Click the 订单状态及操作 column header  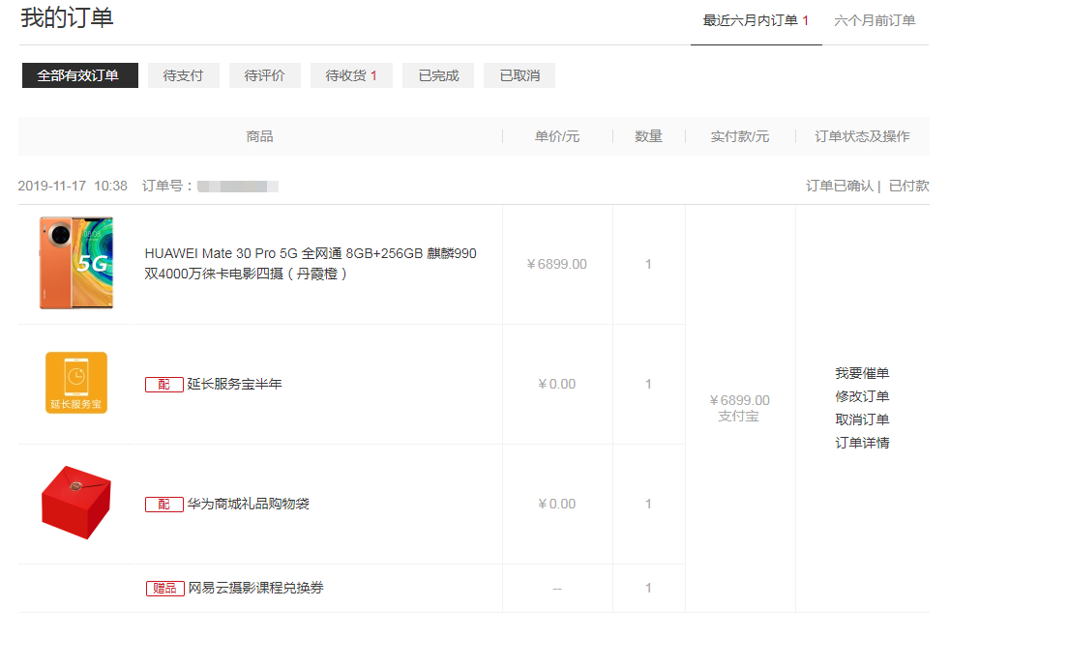click(x=862, y=136)
